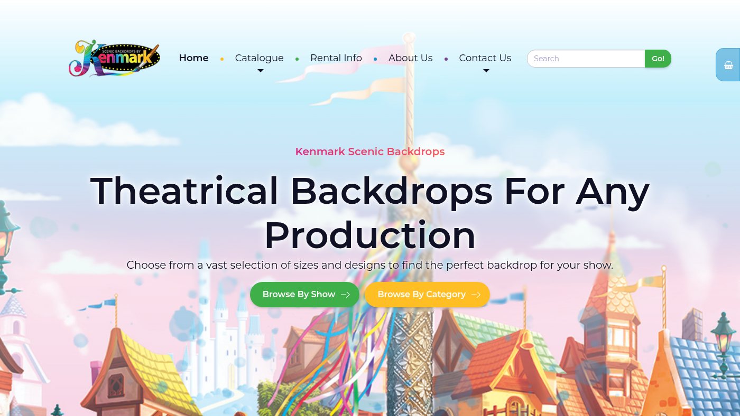
Task: Expand the Catalogue dropdown arrow
Action: (x=260, y=71)
